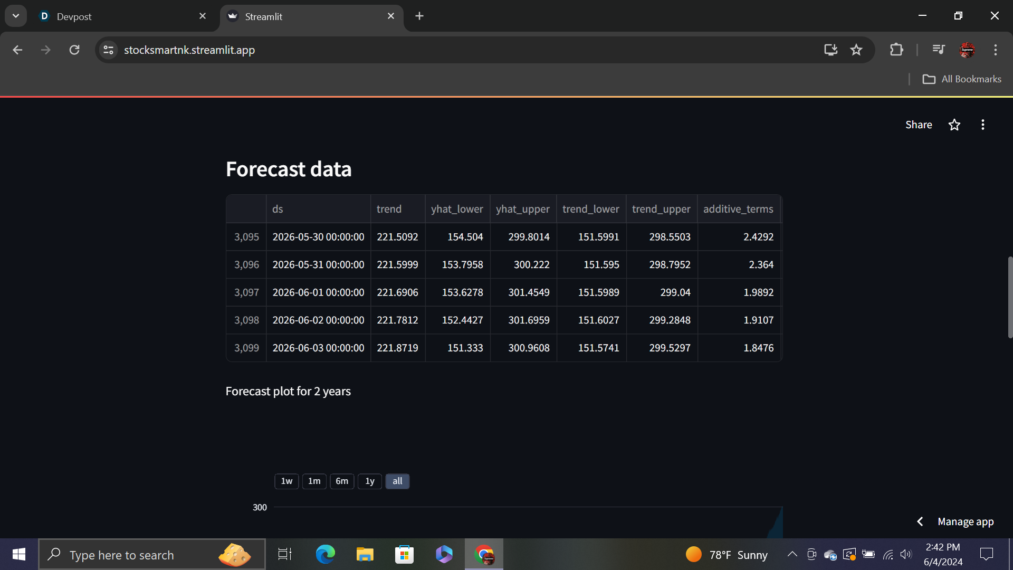Click the install app icon in the address bar

(830, 50)
